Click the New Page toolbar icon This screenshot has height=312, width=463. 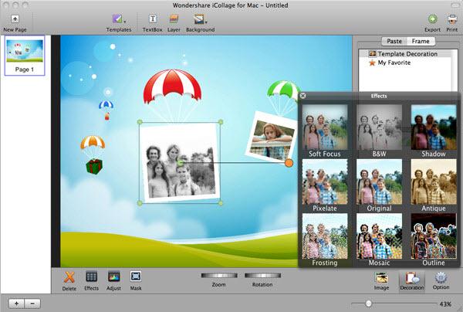coord(15,19)
